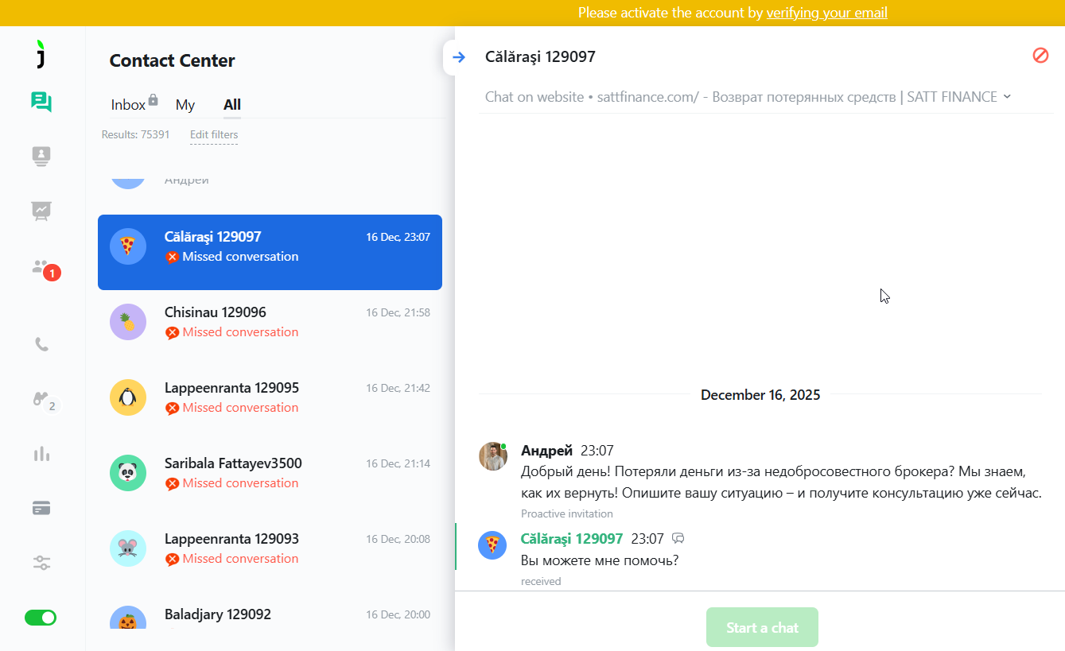The height and width of the screenshot is (651, 1065).
Task: Switch to the My tab
Action: (x=185, y=105)
